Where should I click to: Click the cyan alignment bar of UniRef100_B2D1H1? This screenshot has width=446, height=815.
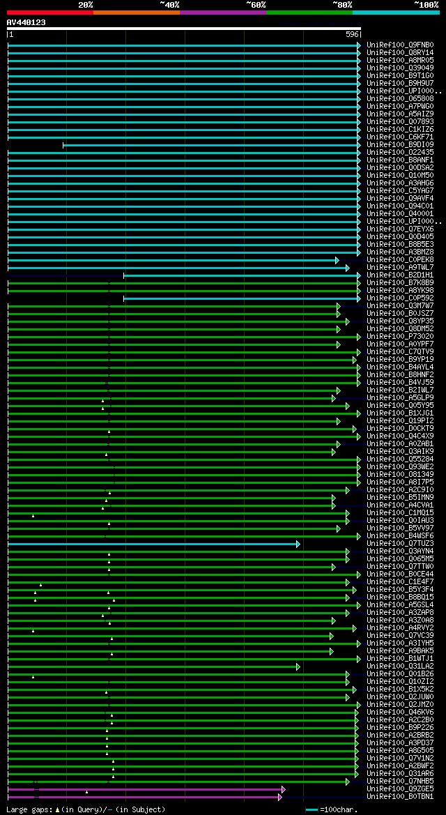click(241, 275)
